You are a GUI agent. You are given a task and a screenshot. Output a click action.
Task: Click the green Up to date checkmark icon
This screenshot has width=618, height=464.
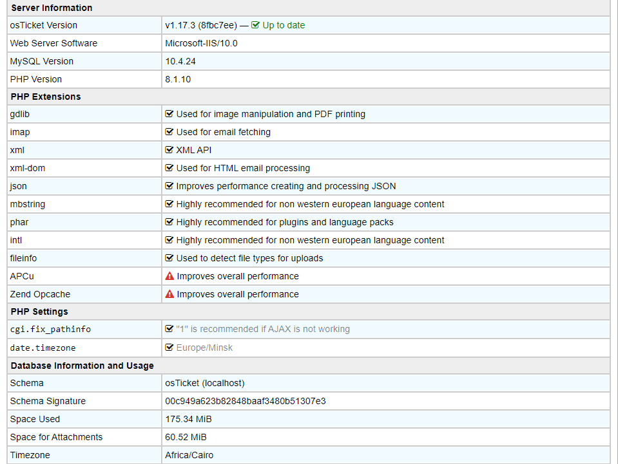[256, 25]
